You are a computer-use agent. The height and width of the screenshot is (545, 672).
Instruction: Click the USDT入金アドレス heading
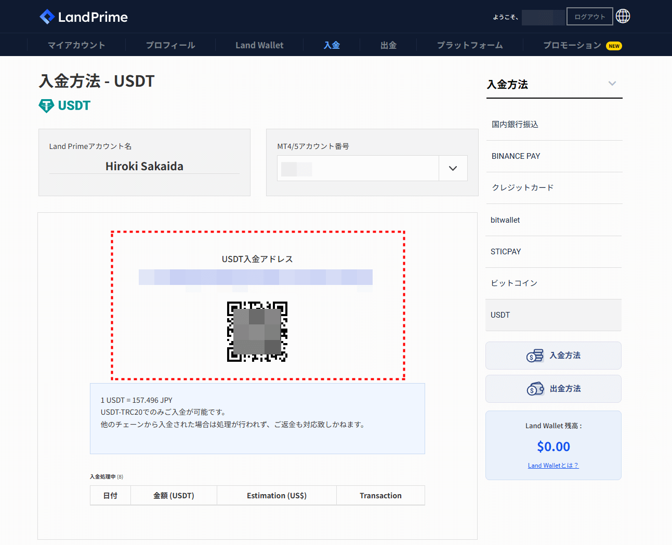(257, 259)
